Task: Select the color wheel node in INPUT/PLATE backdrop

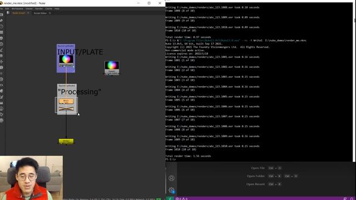Action: (x=66, y=61)
